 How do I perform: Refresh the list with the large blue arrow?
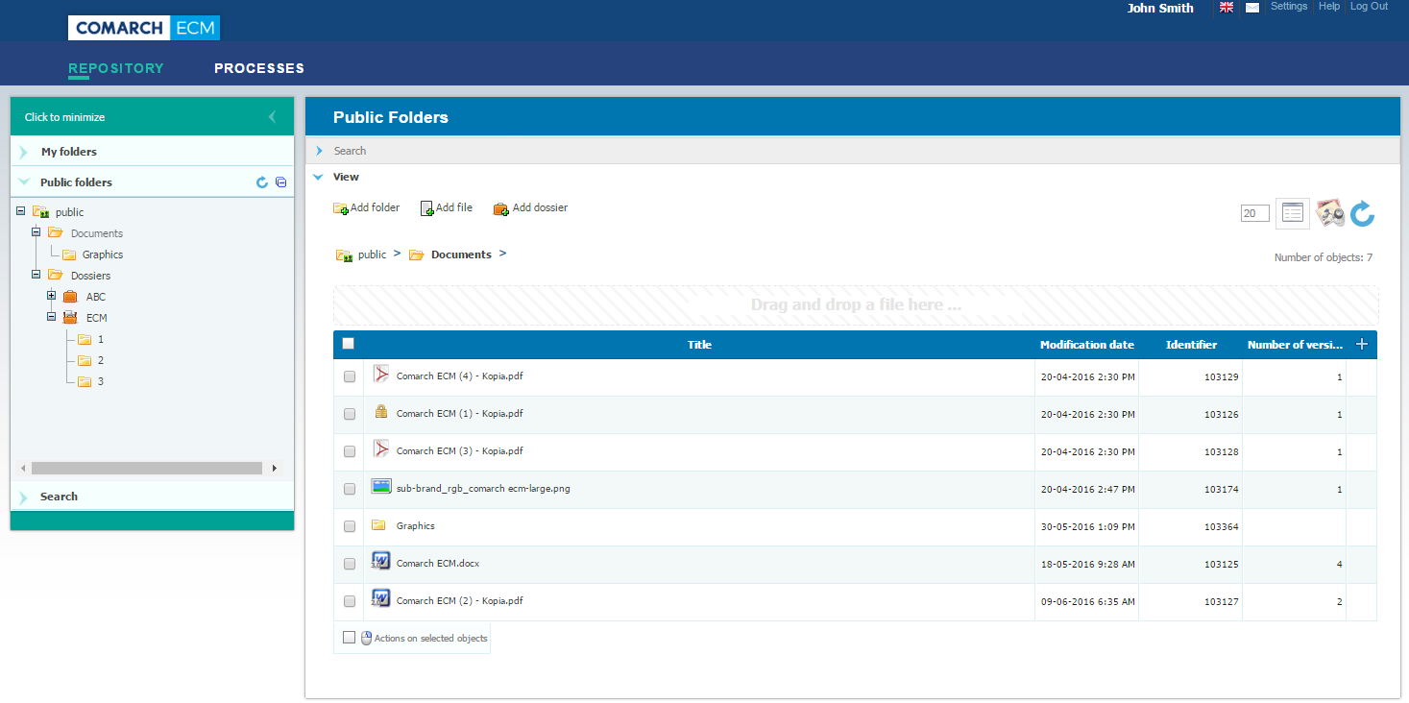tap(1362, 213)
